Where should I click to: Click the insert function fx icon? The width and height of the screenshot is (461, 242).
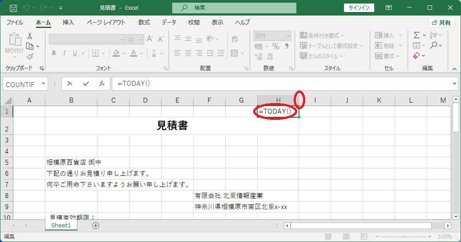coord(102,84)
